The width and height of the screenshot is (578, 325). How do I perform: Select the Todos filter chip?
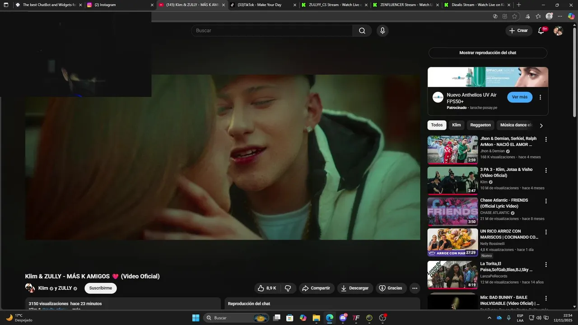coord(437,125)
